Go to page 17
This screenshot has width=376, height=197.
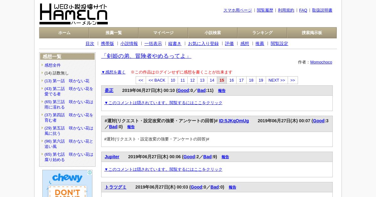click(241, 80)
